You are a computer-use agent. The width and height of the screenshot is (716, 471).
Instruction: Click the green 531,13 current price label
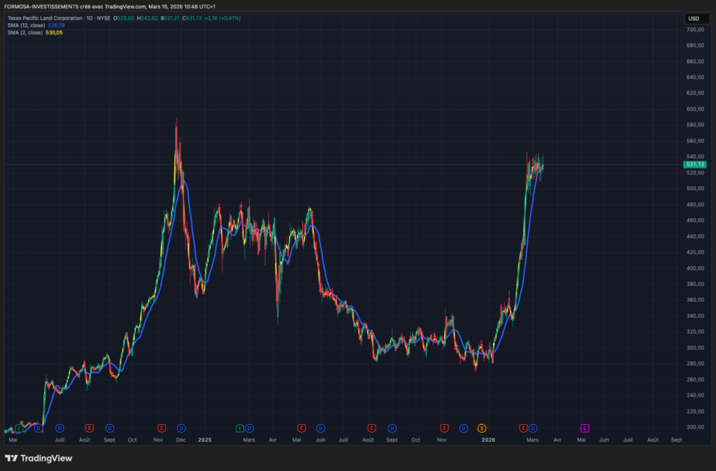(696, 164)
